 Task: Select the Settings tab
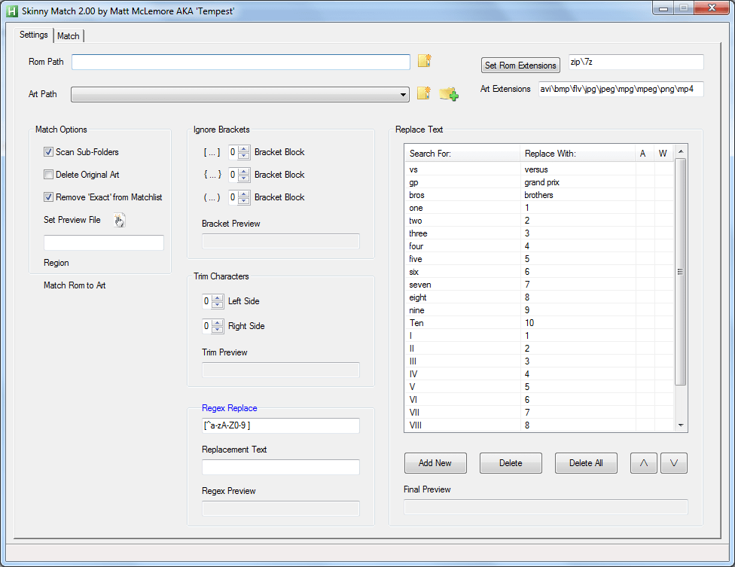pos(34,35)
